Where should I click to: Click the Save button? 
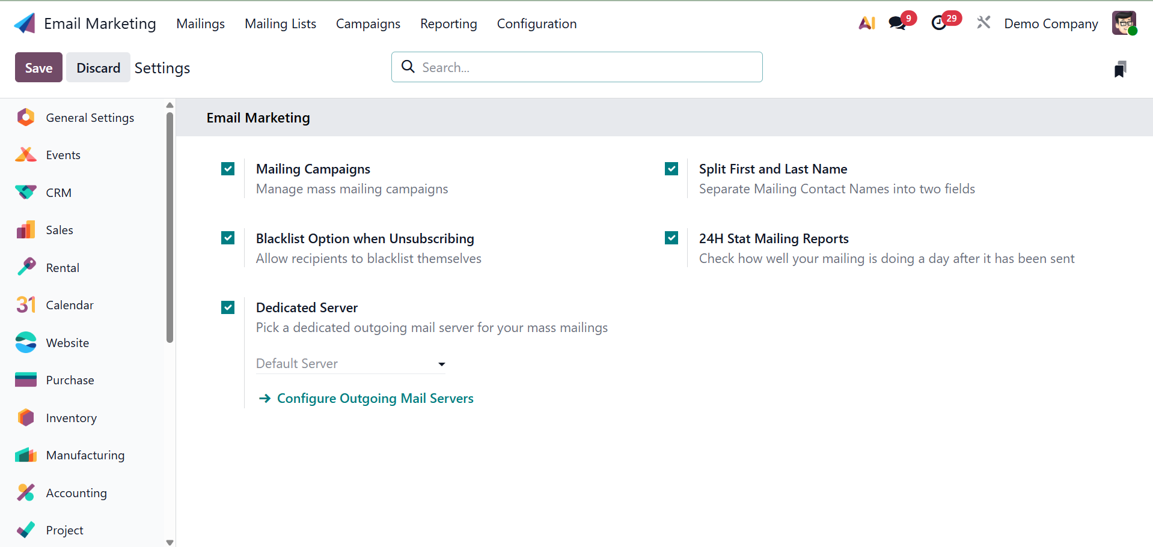pyautogui.click(x=38, y=68)
